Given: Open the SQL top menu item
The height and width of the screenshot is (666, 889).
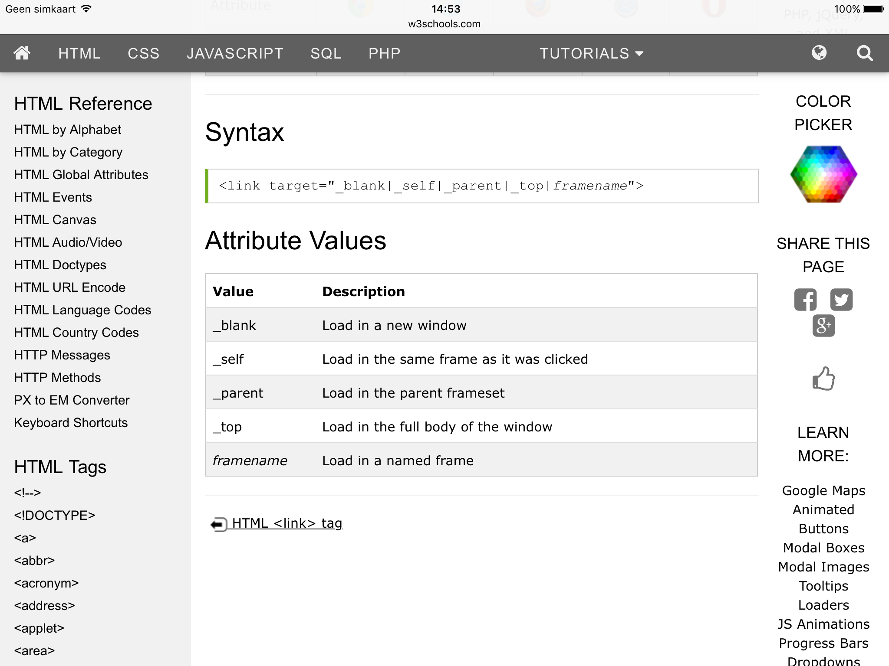Looking at the screenshot, I should [326, 53].
